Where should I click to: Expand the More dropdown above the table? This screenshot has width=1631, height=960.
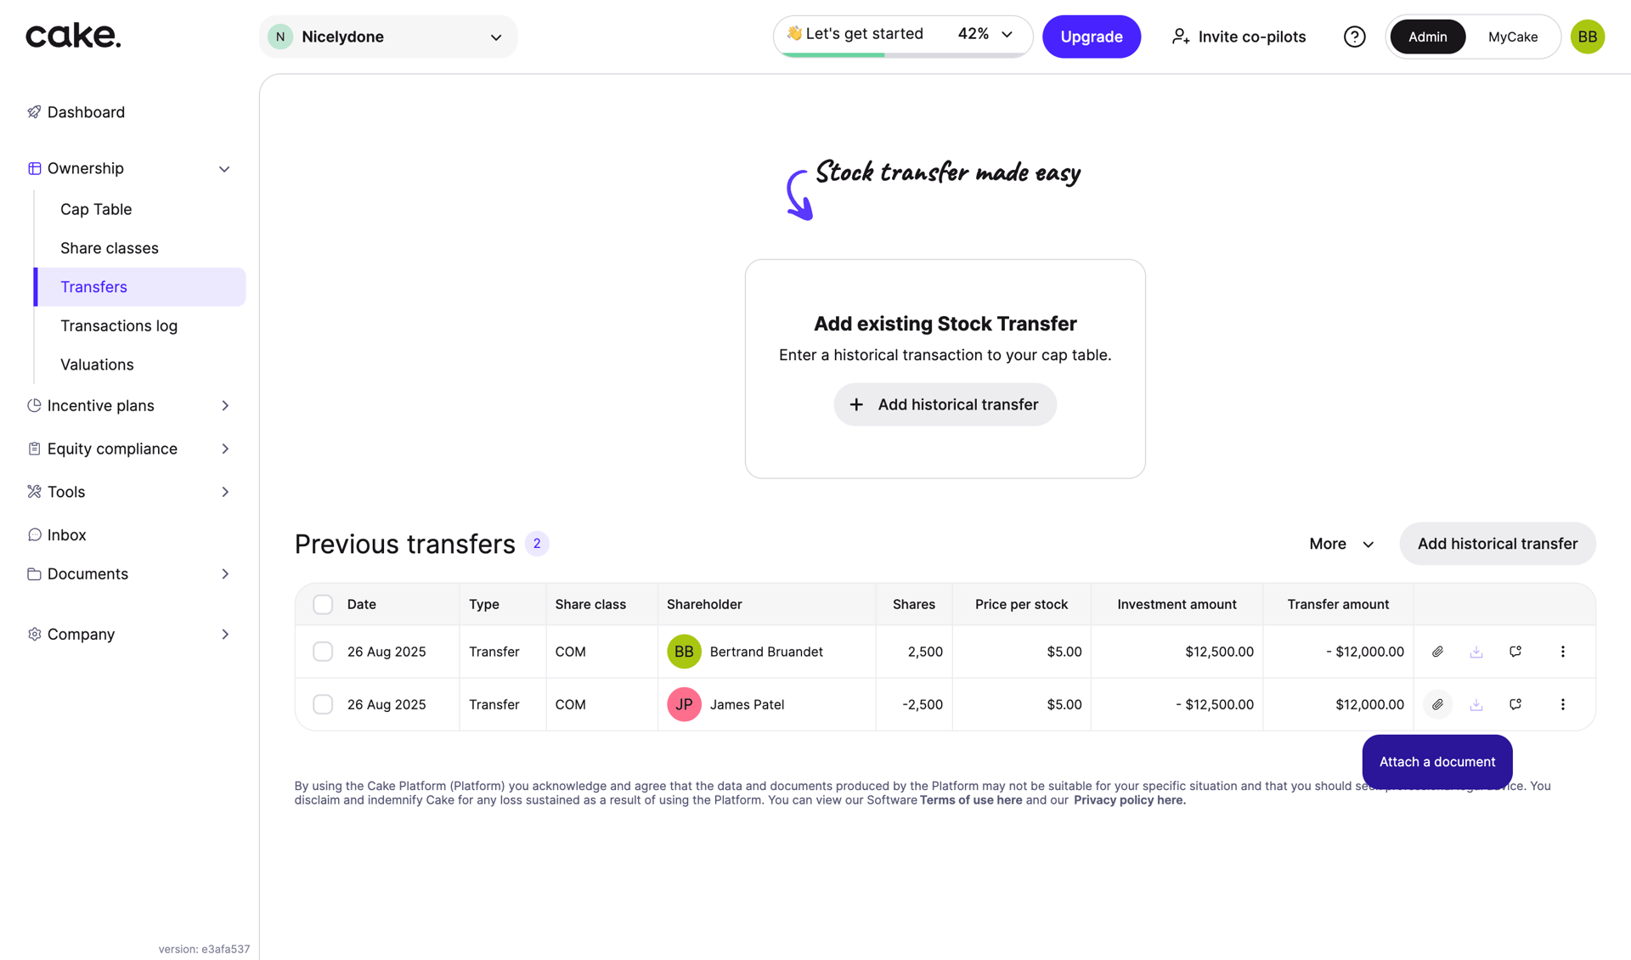pyautogui.click(x=1340, y=544)
